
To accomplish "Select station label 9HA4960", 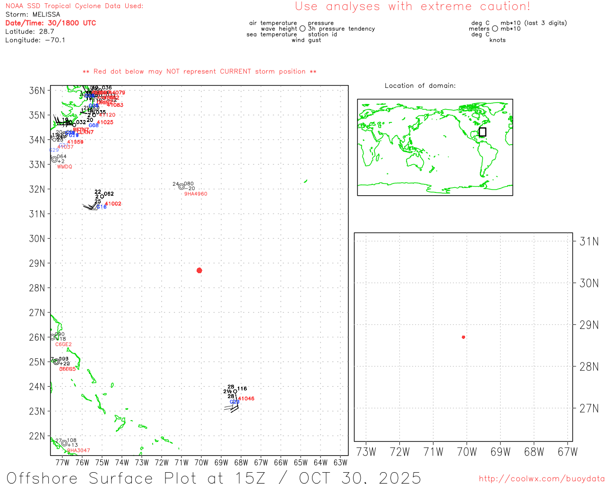I will (x=196, y=194).
